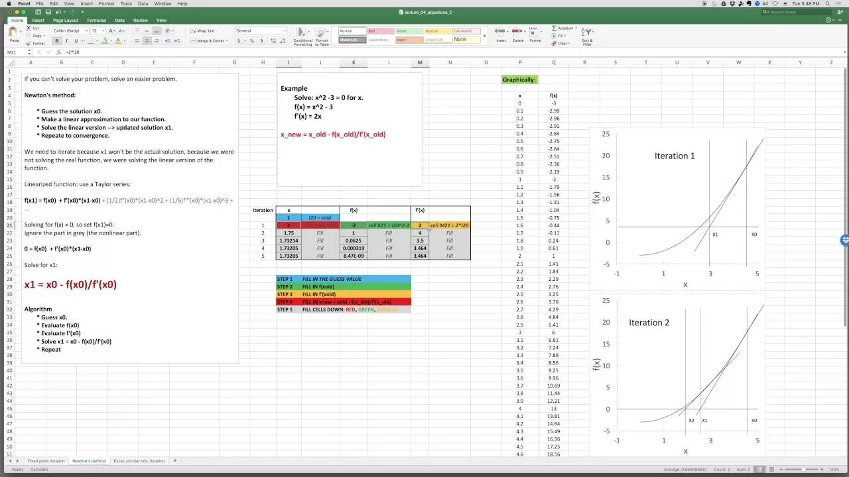The width and height of the screenshot is (849, 477).
Task: Toggle bottom vertical alignment
Action: [157, 30]
